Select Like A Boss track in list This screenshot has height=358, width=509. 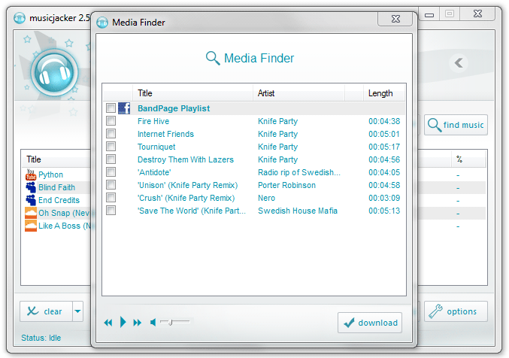coord(65,226)
